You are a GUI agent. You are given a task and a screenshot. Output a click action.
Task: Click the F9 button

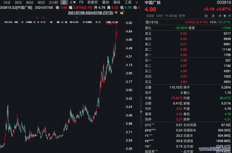pos(81,2)
